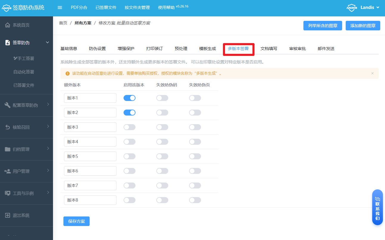385x240 pixels.
Task: Open 使用帮助 from the top menu
Action: pyautogui.click(x=166, y=7)
